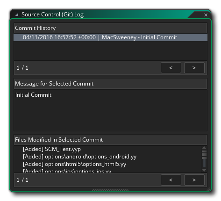
Task: Click the file list scroll down arrow
Action: [x=204, y=170]
